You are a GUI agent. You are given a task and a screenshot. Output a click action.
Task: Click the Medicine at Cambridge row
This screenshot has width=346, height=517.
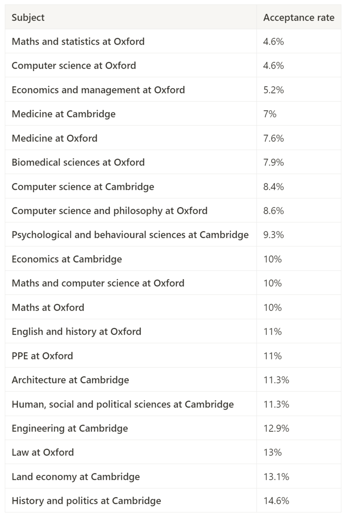click(64, 114)
